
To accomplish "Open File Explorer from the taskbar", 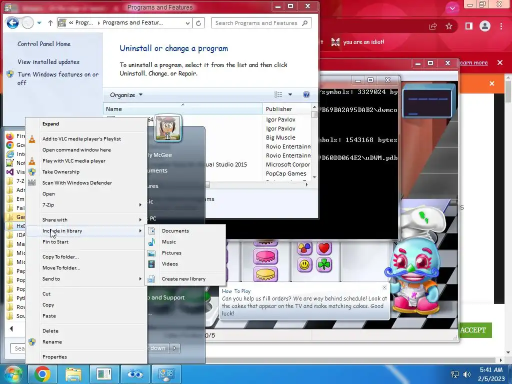I will pos(73,374).
